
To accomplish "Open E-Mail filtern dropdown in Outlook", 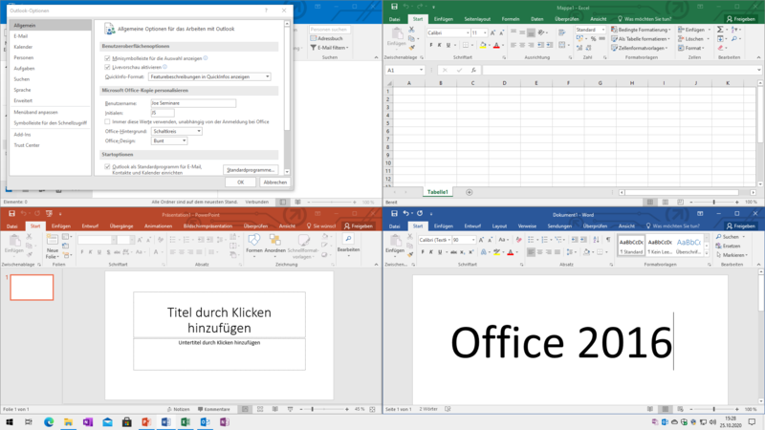I will [330, 48].
